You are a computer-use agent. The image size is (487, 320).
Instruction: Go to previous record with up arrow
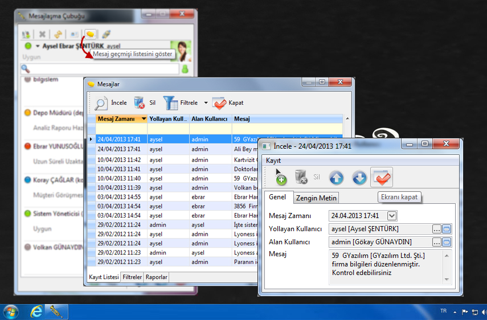[x=336, y=178]
